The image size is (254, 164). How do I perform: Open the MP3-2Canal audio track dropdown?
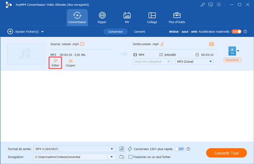pyautogui.click(x=194, y=62)
